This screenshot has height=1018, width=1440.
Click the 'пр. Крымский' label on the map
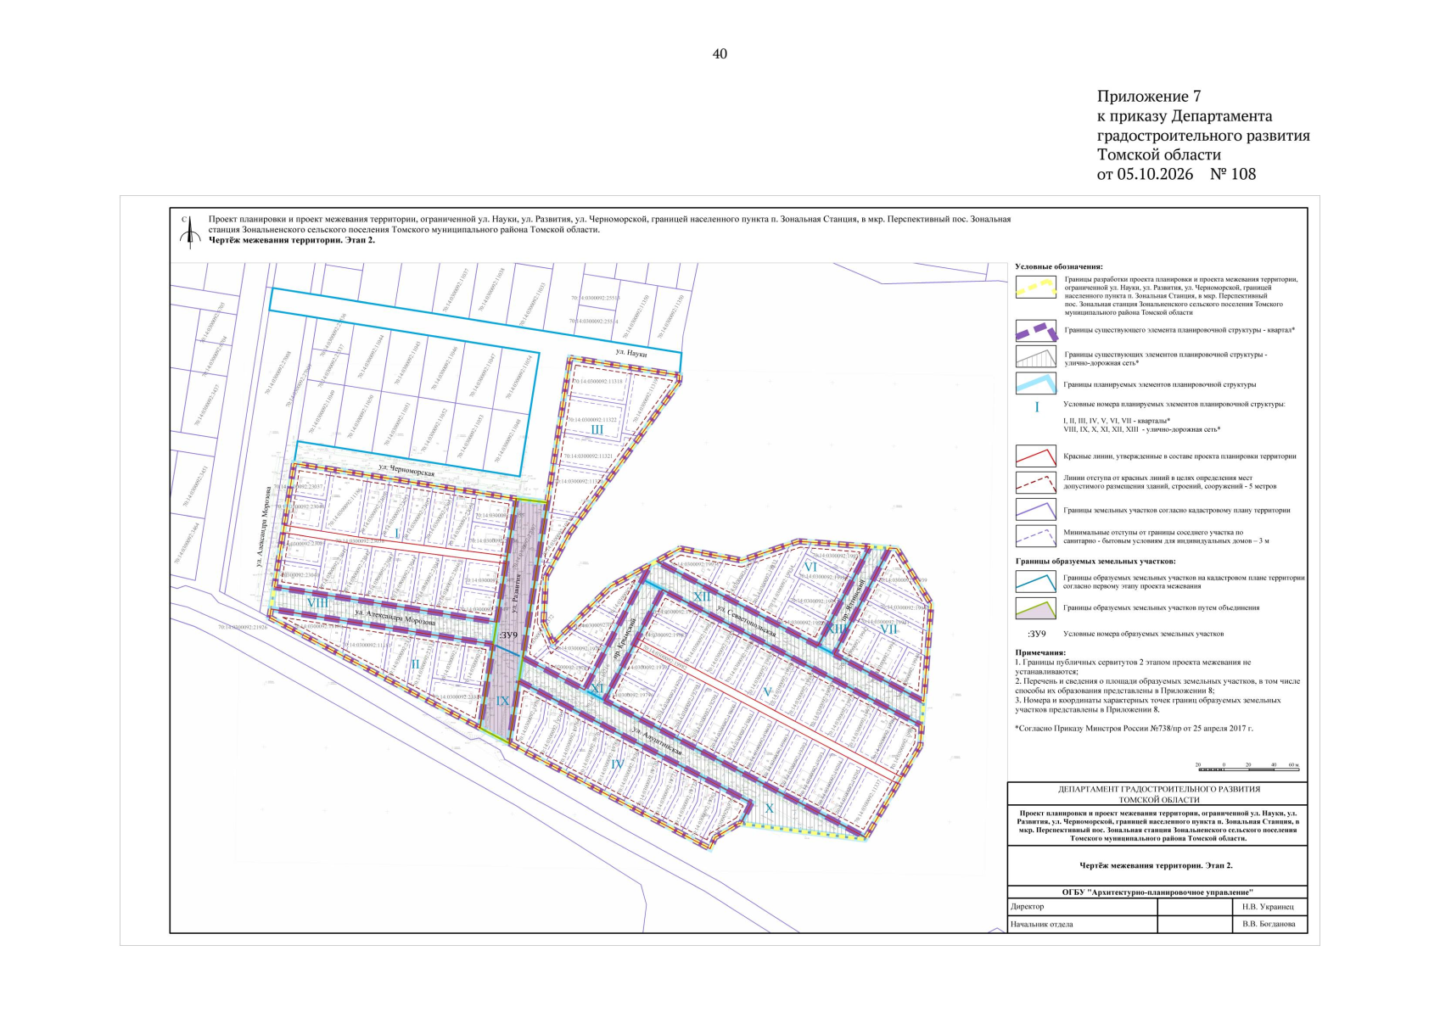(624, 639)
